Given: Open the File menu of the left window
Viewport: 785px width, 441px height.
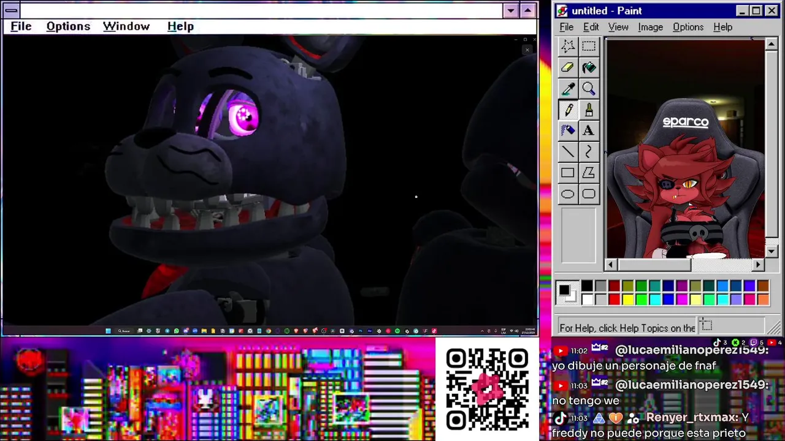Looking at the screenshot, I should (21, 26).
